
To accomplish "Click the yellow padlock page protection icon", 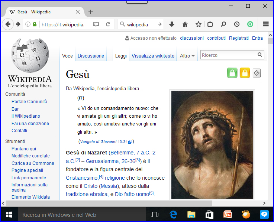I will tap(245, 73).
